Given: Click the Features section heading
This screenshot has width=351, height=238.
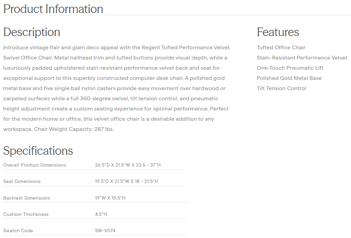Looking at the screenshot, I should point(278,32).
